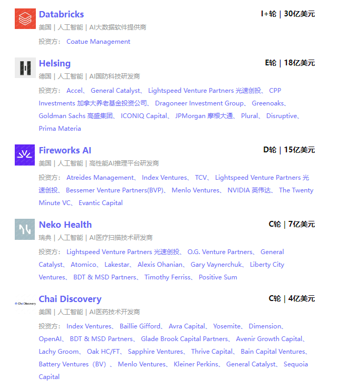Open Glade Brook Capital Partners link
This screenshot has height=388, width=338.
[185, 339]
